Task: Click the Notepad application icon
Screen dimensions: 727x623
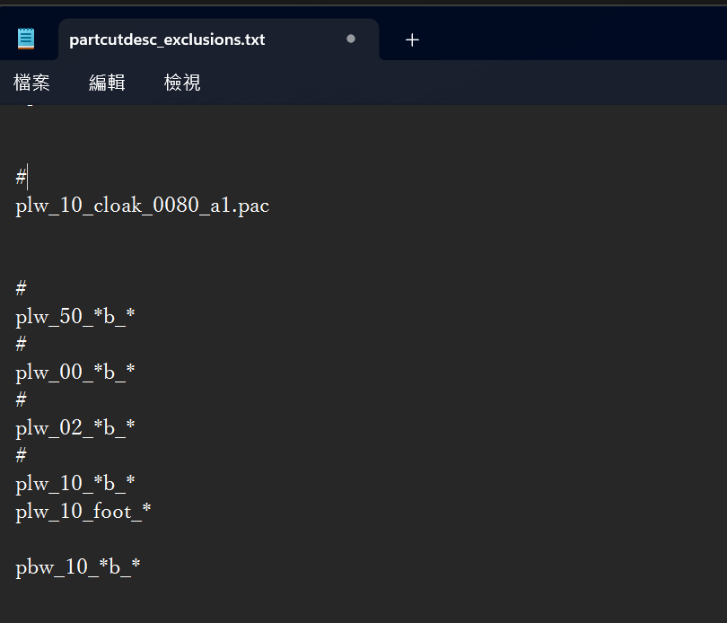Action: (x=25, y=38)
